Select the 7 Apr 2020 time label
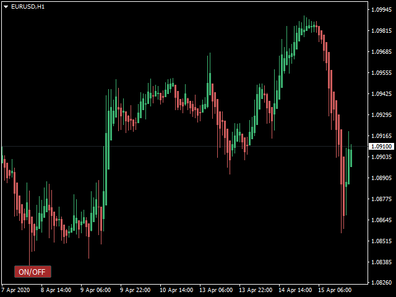 (x=15, y=290)
